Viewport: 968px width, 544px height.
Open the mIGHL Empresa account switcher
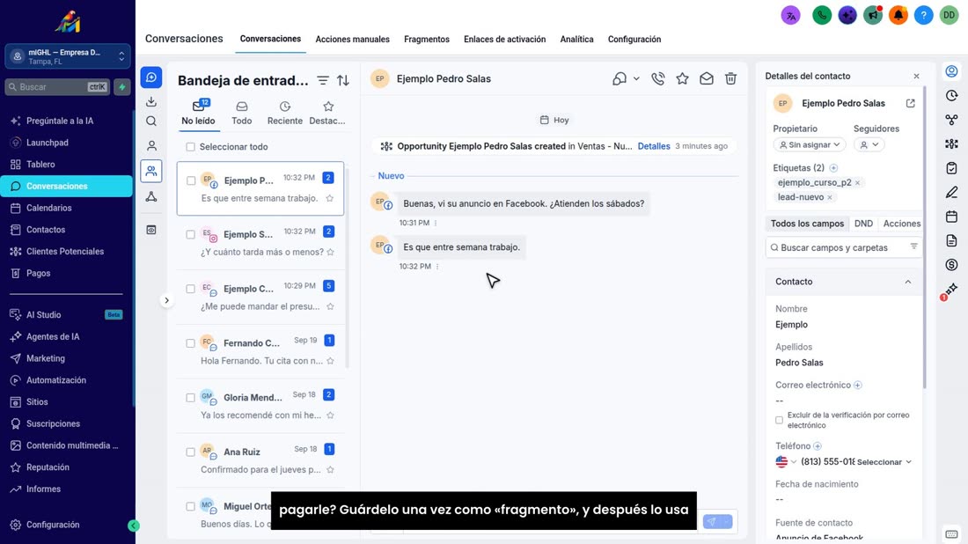pyautogui.click(x=68, y=56)
